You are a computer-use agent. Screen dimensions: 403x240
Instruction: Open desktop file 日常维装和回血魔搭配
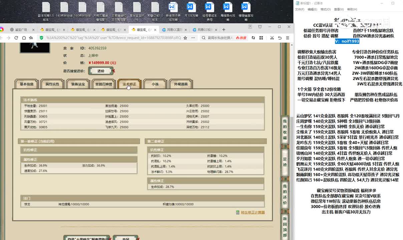tap(119, 11)
